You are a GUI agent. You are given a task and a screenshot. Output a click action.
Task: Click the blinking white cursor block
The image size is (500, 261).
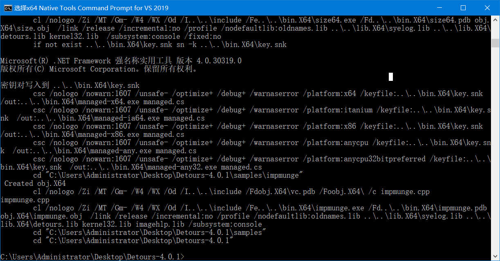(x=390, y=76)
